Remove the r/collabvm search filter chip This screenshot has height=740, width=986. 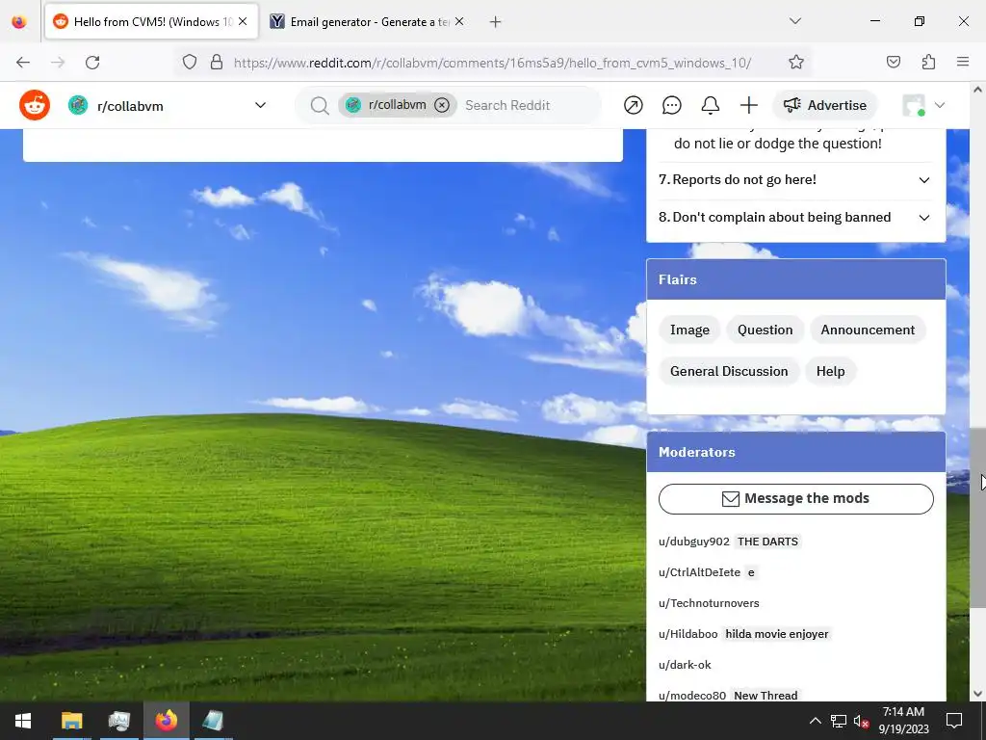pos(442,105)
